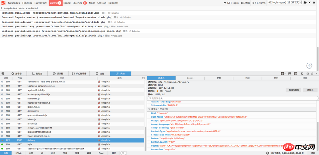Open the Session tab in Debugbar

pos(102,3)
